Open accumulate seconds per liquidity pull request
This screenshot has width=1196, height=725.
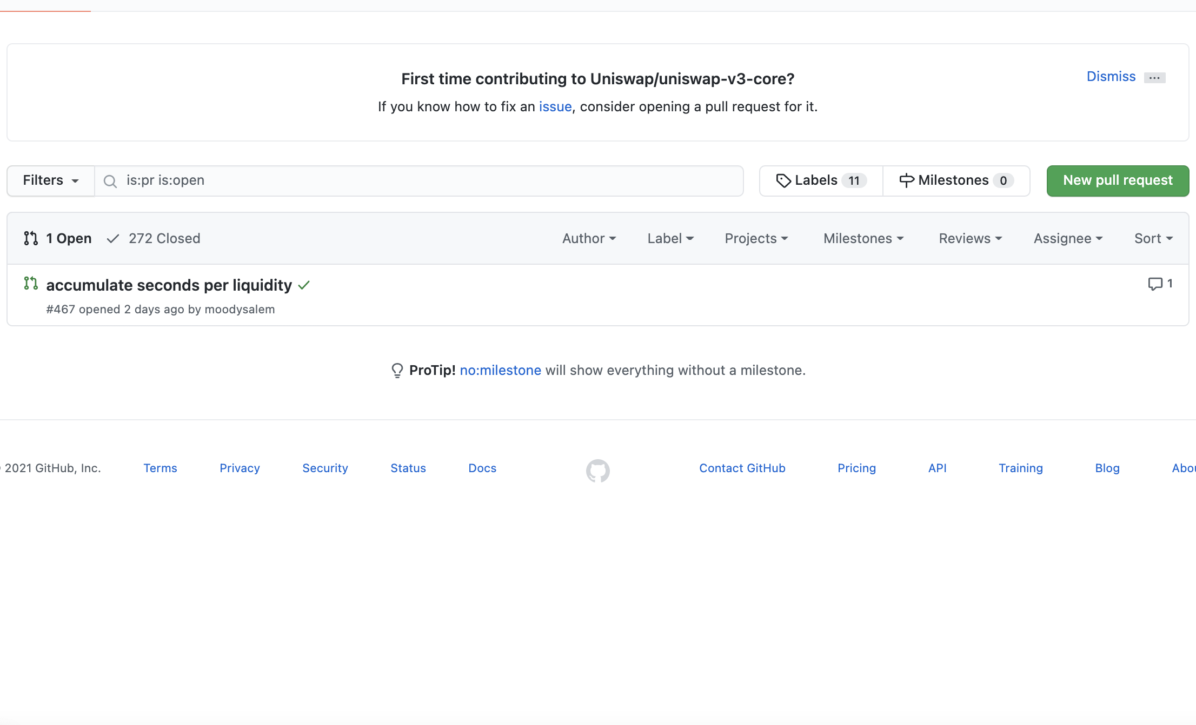[x=169, y=285]
